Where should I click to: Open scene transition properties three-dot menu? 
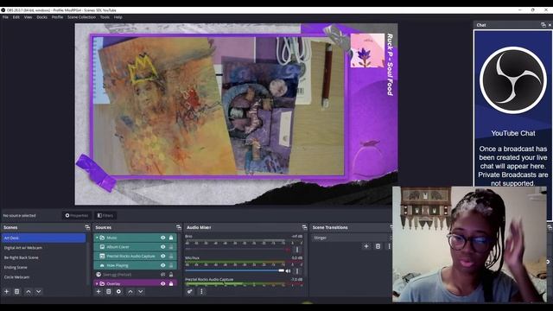pos(389,246)
